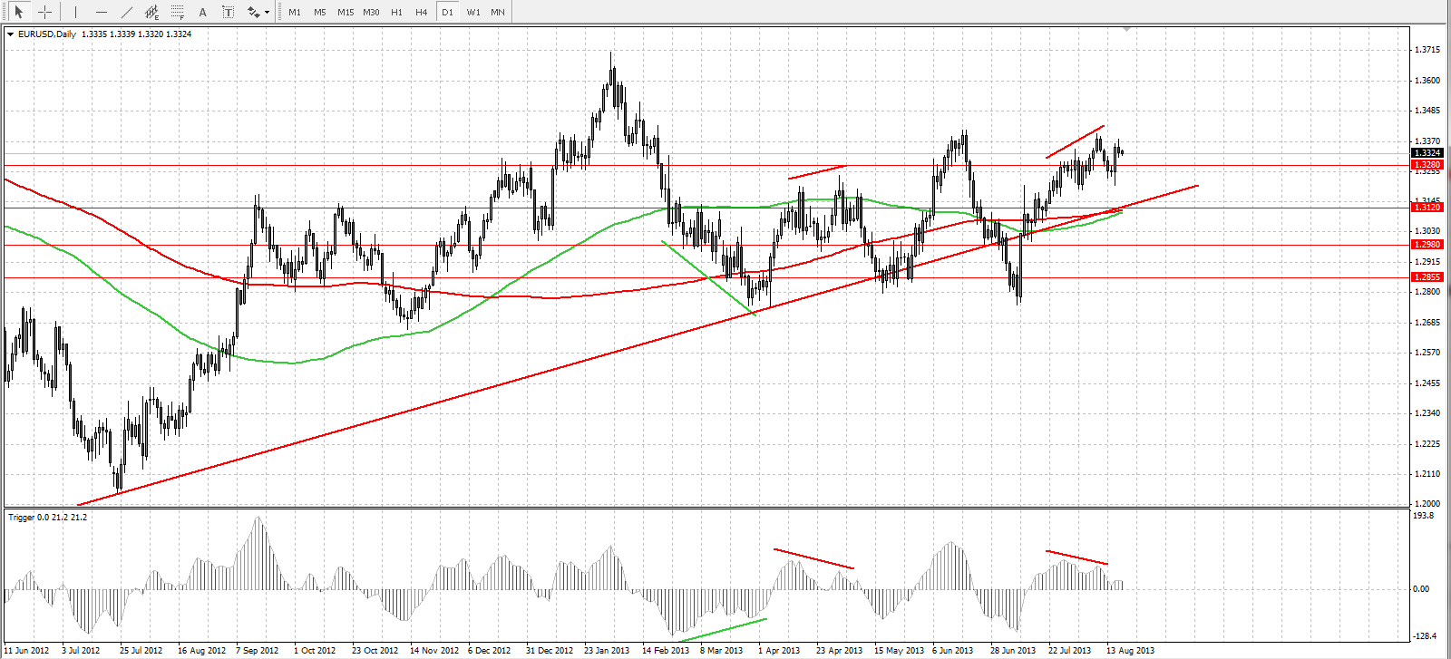Click the 8 Mar 2013 date label
Viewport: 1451px width, 659px height.
coord(722,651)
